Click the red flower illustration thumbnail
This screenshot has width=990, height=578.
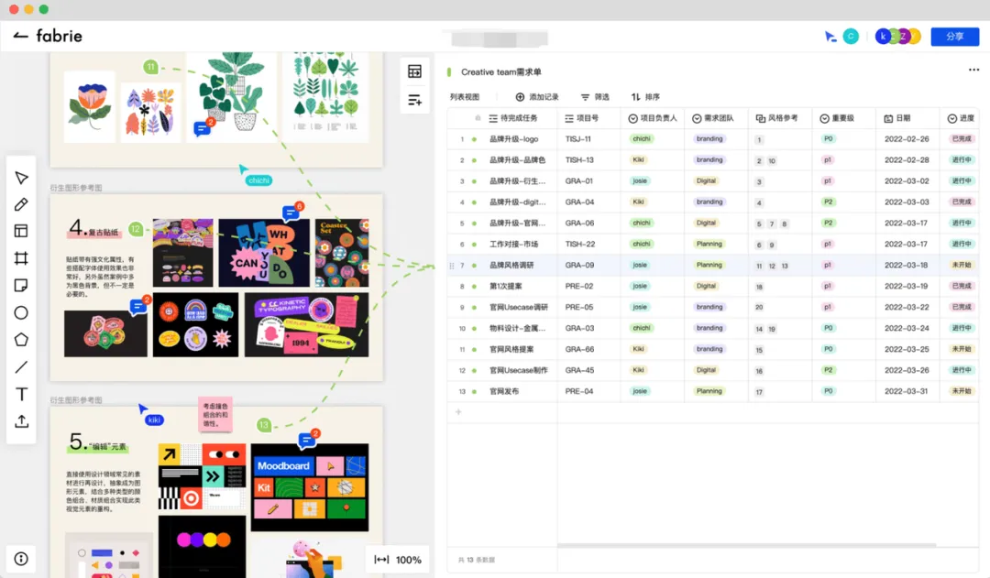point(90,106)
